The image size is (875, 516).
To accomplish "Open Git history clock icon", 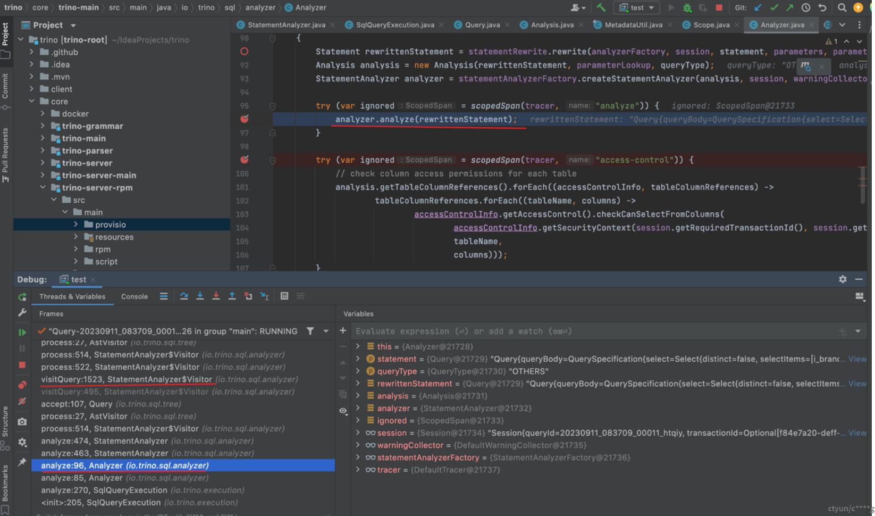I will point(806,7).
